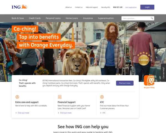Click the Ask a question search field
166x133 pixels.
point(136,18)
